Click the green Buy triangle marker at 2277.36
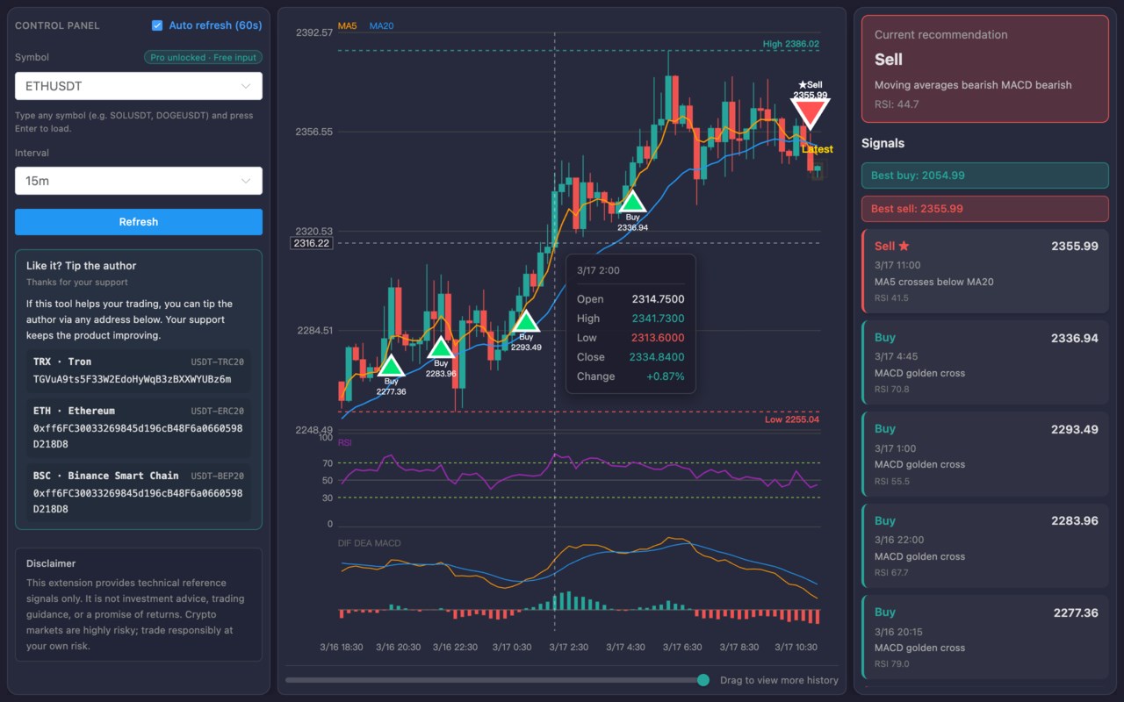Screen dimensions: 1124x702 pyautogui.click(x=391, y=365)
